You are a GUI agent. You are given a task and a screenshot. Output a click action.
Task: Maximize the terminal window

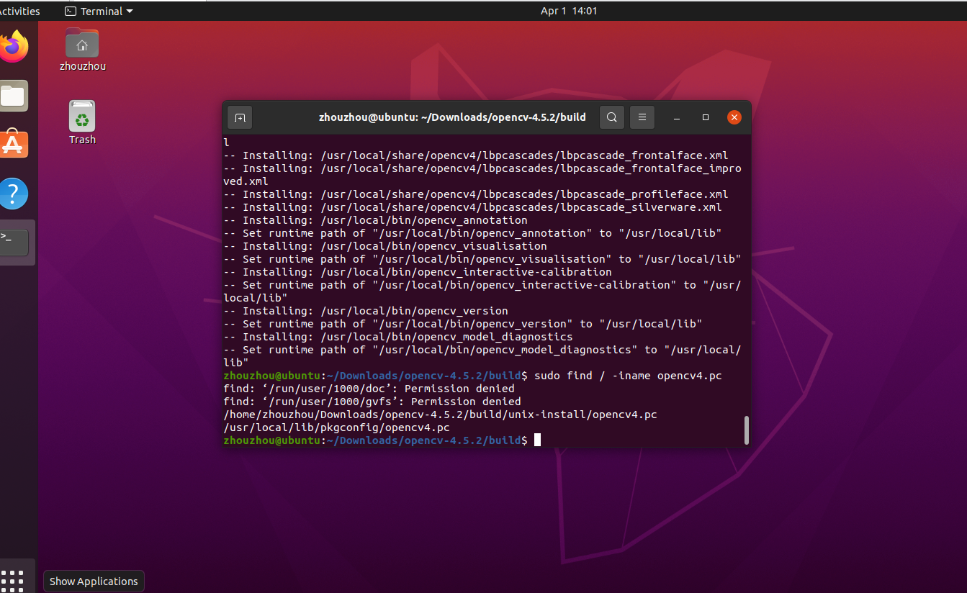[x=705, y=117]
